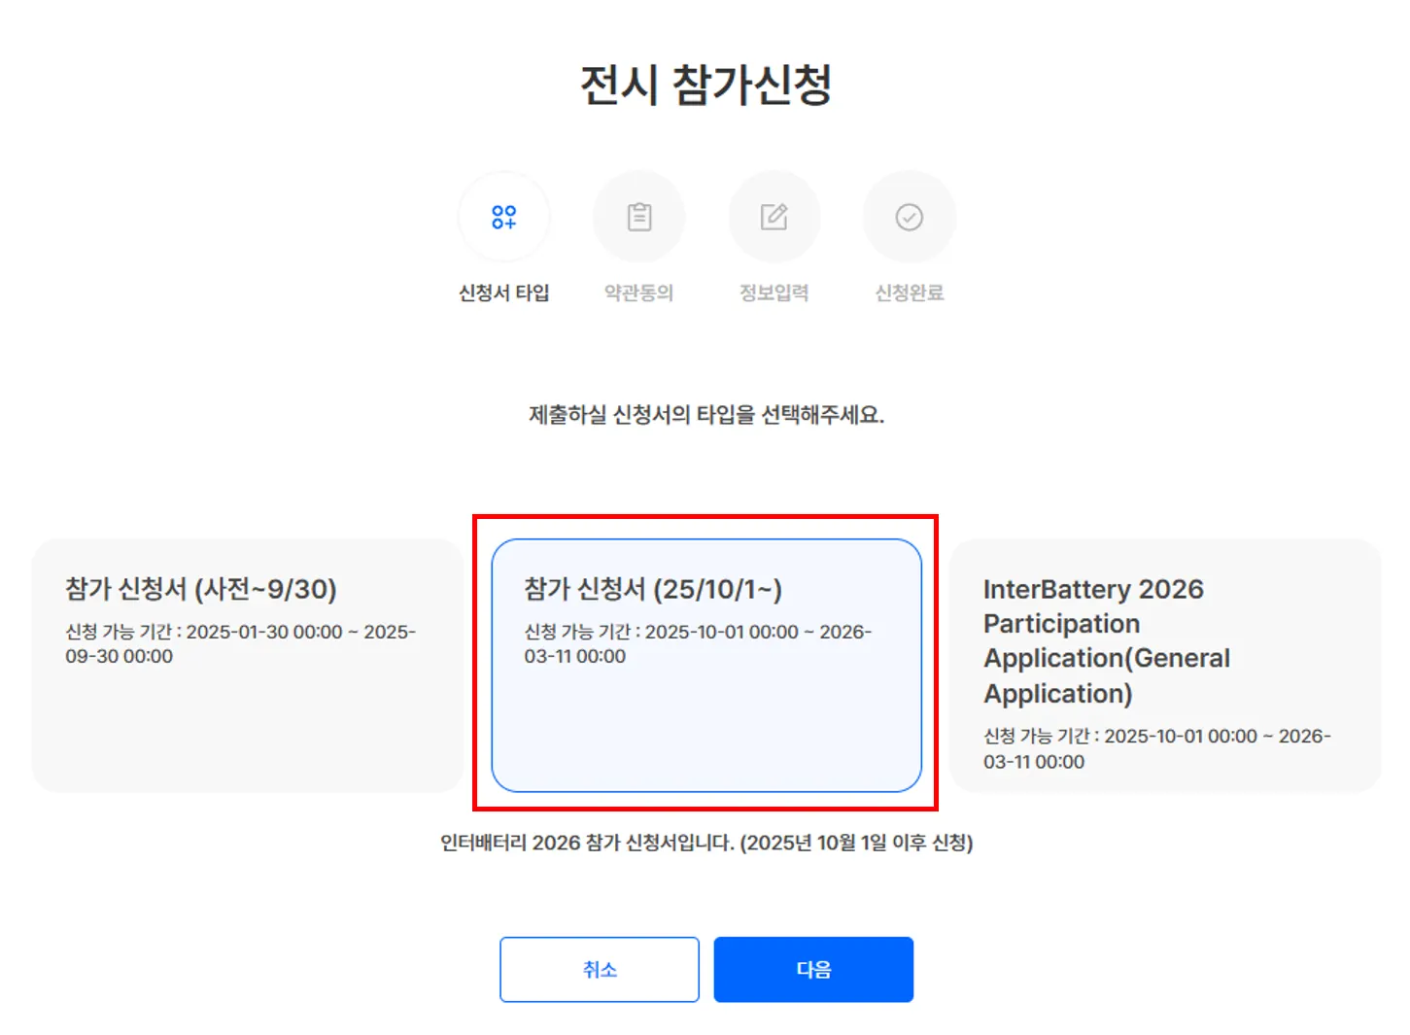The image size is (1410, 1035).
Task: Click the 약관동의 clipboard step icon
Action: [638, 217]
